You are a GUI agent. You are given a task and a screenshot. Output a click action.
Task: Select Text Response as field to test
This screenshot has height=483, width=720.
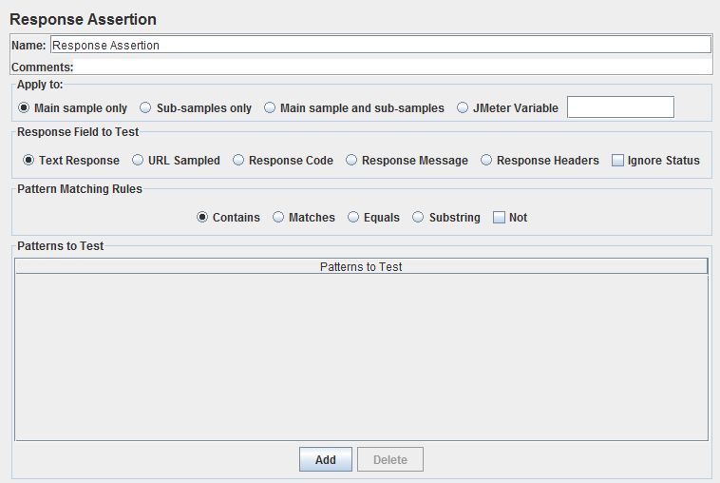(x=28, y=161)
